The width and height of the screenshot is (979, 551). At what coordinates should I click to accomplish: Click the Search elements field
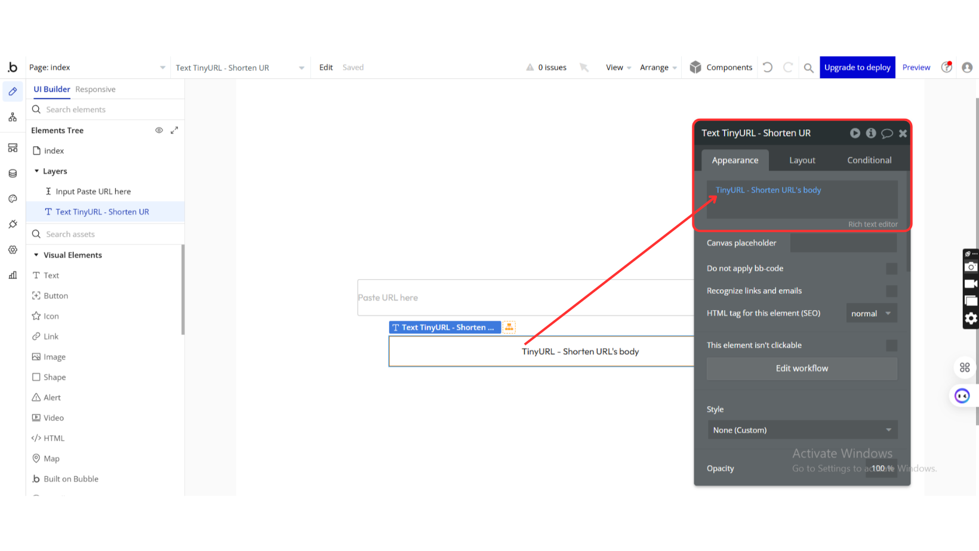point(106,110)
